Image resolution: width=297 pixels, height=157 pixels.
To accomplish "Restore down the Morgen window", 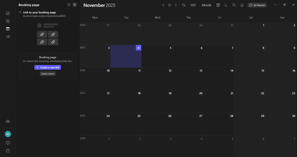I will 284,5.
